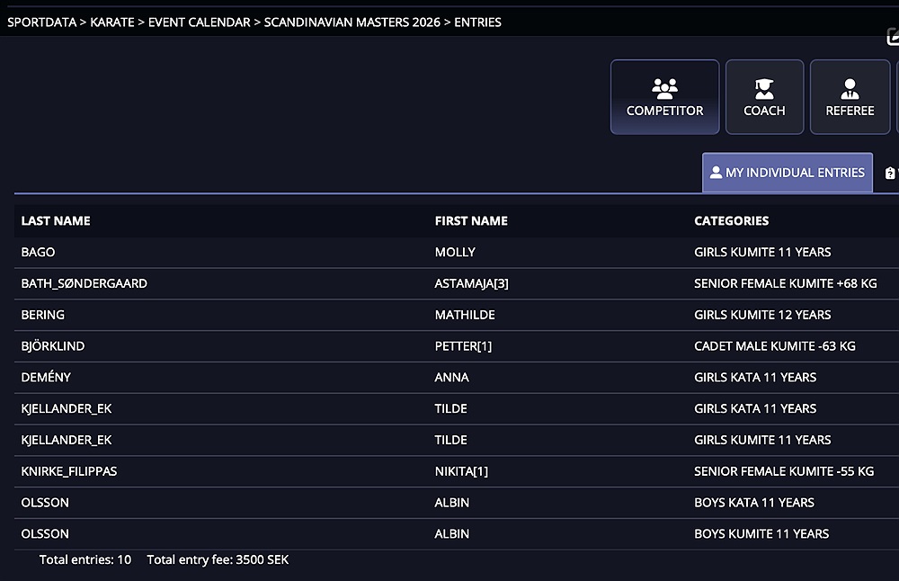Click the clipboard icon beside My Individual Entries

(x=890, y=173)
